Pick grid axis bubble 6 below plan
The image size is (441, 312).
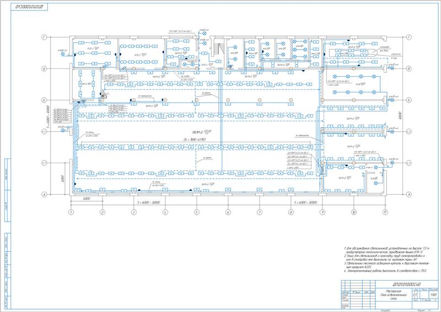click(x=228, y=212)
